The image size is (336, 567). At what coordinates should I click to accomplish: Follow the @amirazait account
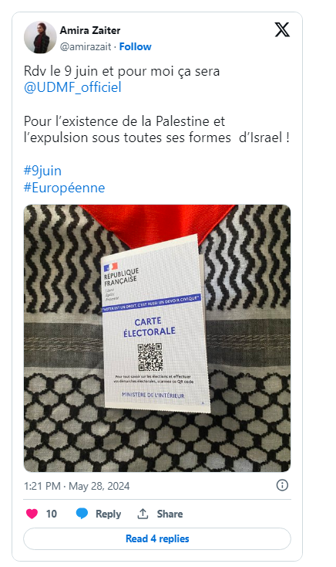136,46
